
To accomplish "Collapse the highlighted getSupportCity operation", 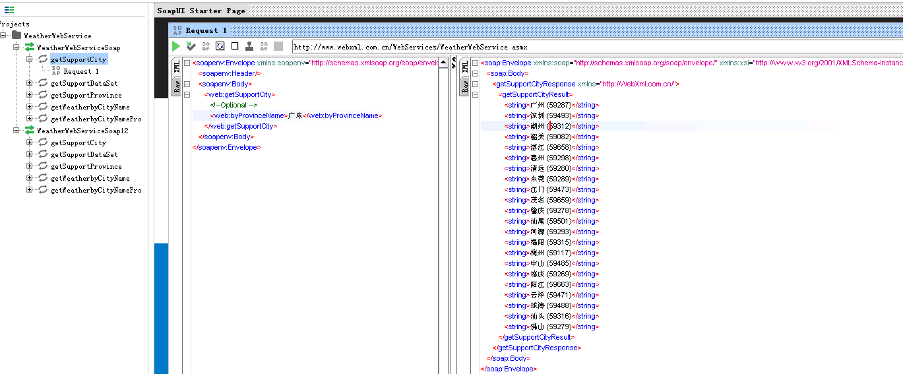I will 29,59.
